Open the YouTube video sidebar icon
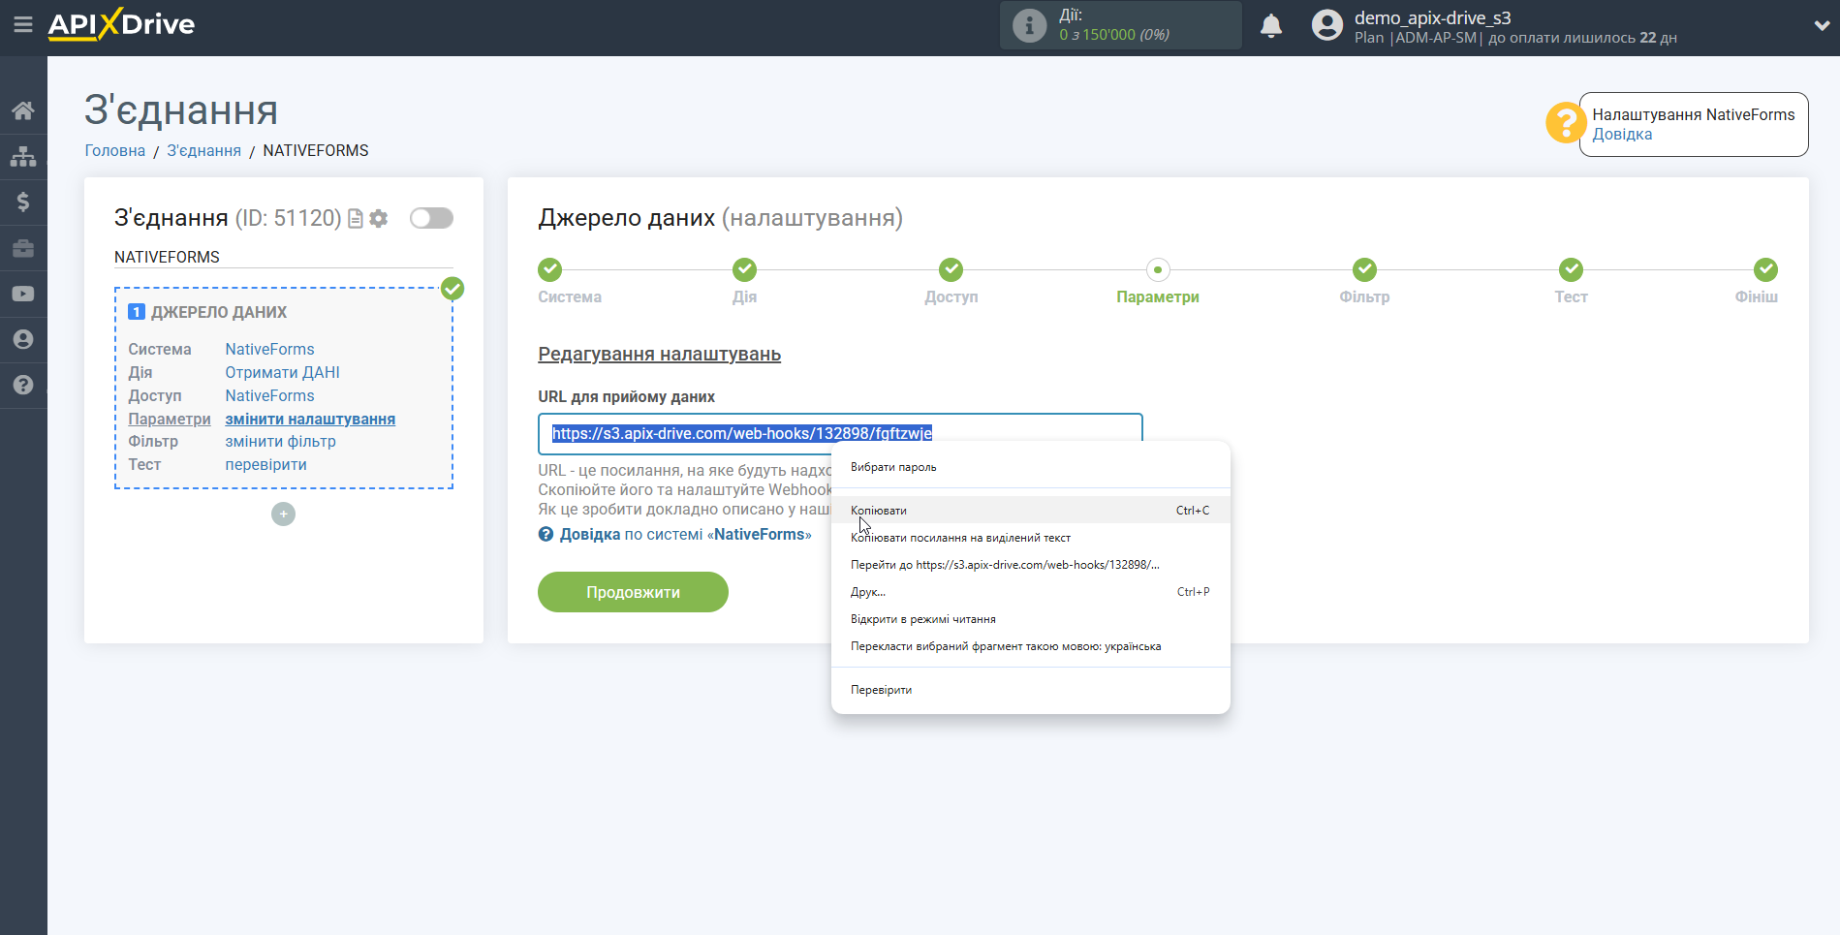The width and height of the screenshot is (1840, 935). pyautogui.click(x=23, y=294)
